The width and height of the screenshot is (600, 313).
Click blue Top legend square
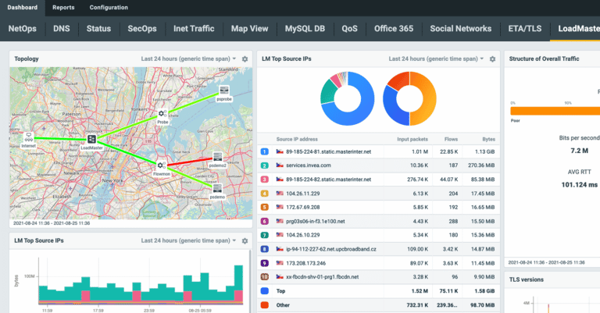coord(264,291)
